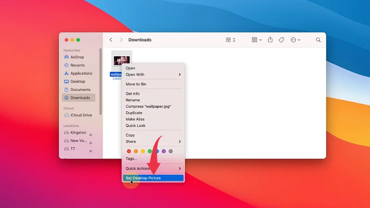
Task: Open iCloud Drive in sidebar
Action: point(80,115)
